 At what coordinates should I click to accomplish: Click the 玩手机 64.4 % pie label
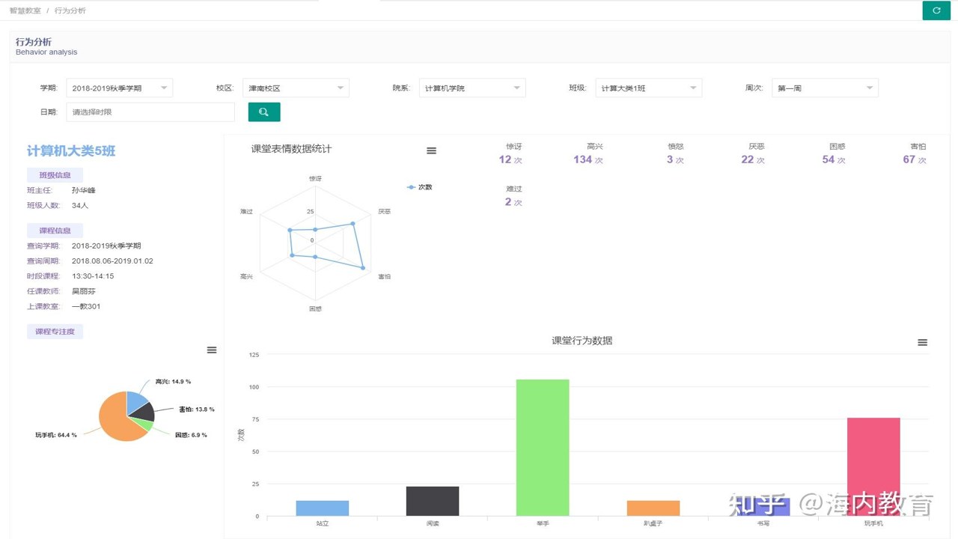pyautogui.click(x=56, y=435)
